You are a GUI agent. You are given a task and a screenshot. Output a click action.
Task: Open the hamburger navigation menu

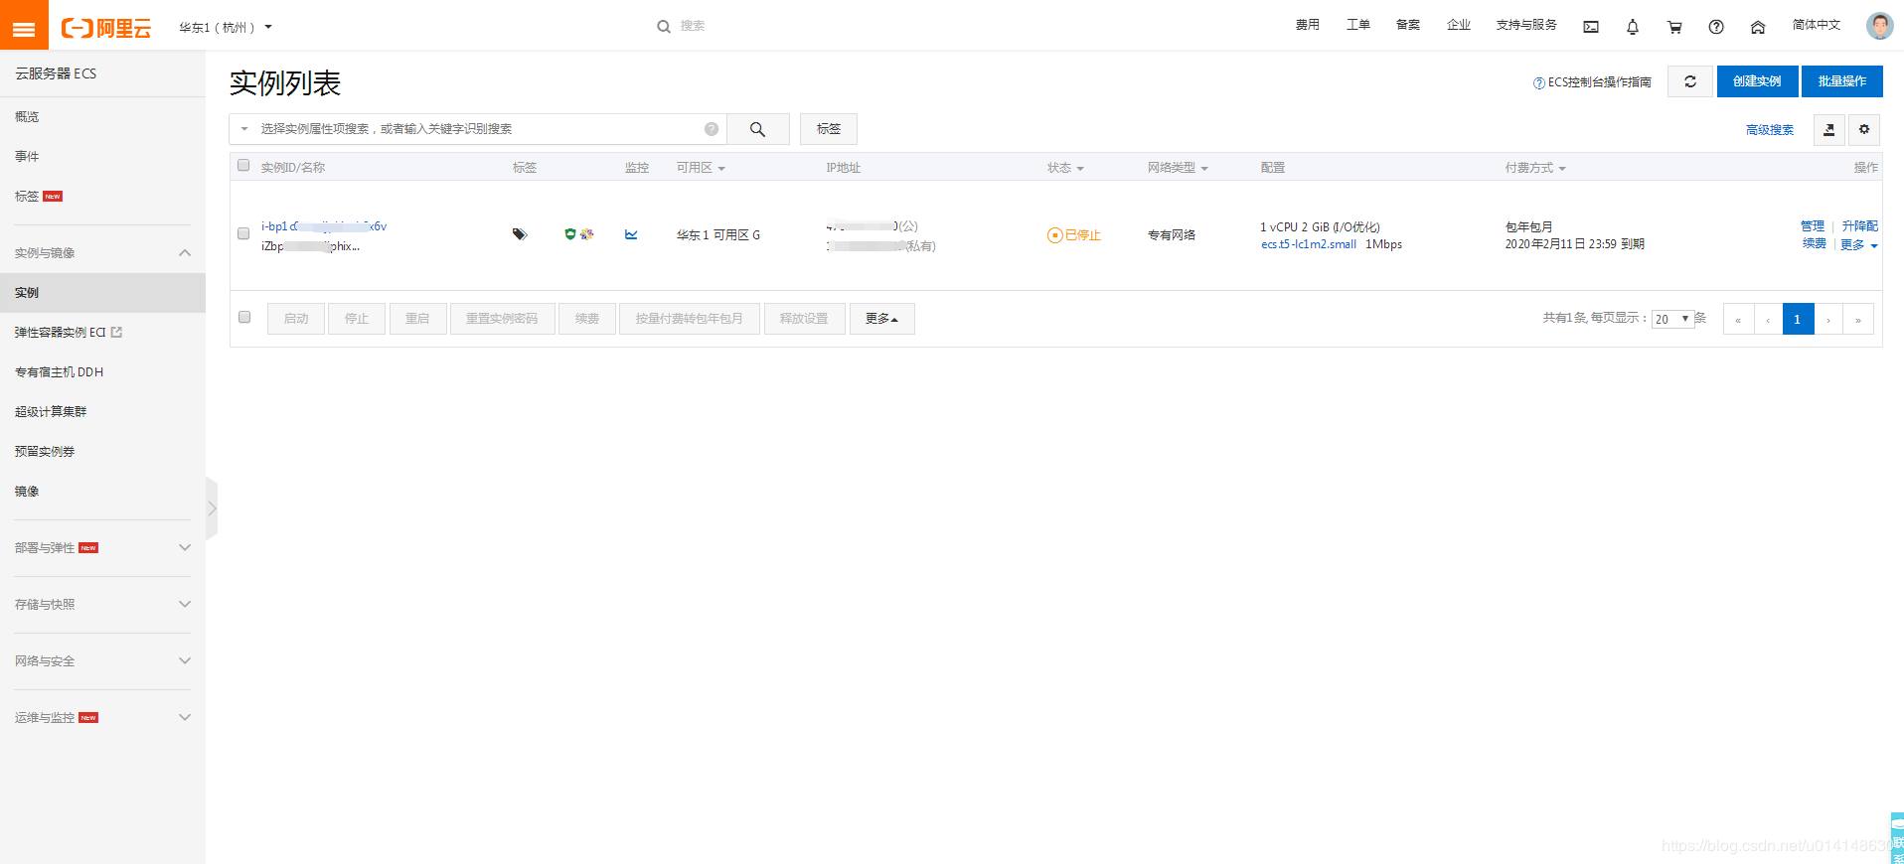[x=24, y=26]
